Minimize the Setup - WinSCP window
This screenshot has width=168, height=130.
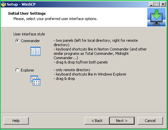click(151, 4)
